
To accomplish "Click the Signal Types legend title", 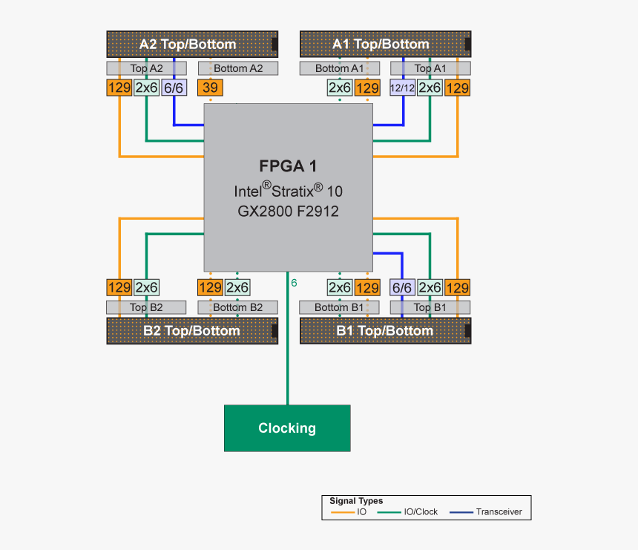I will (356, 501).
